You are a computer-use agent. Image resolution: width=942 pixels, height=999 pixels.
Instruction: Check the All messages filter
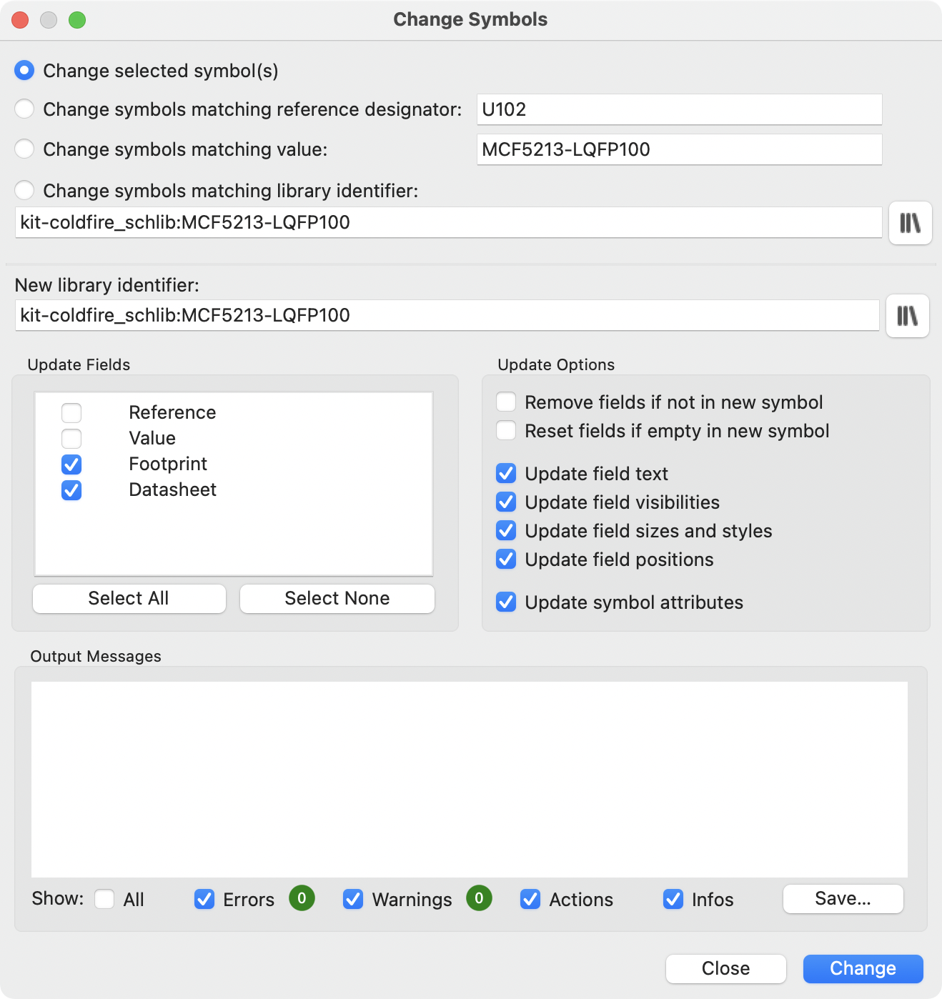pos(104,899)
